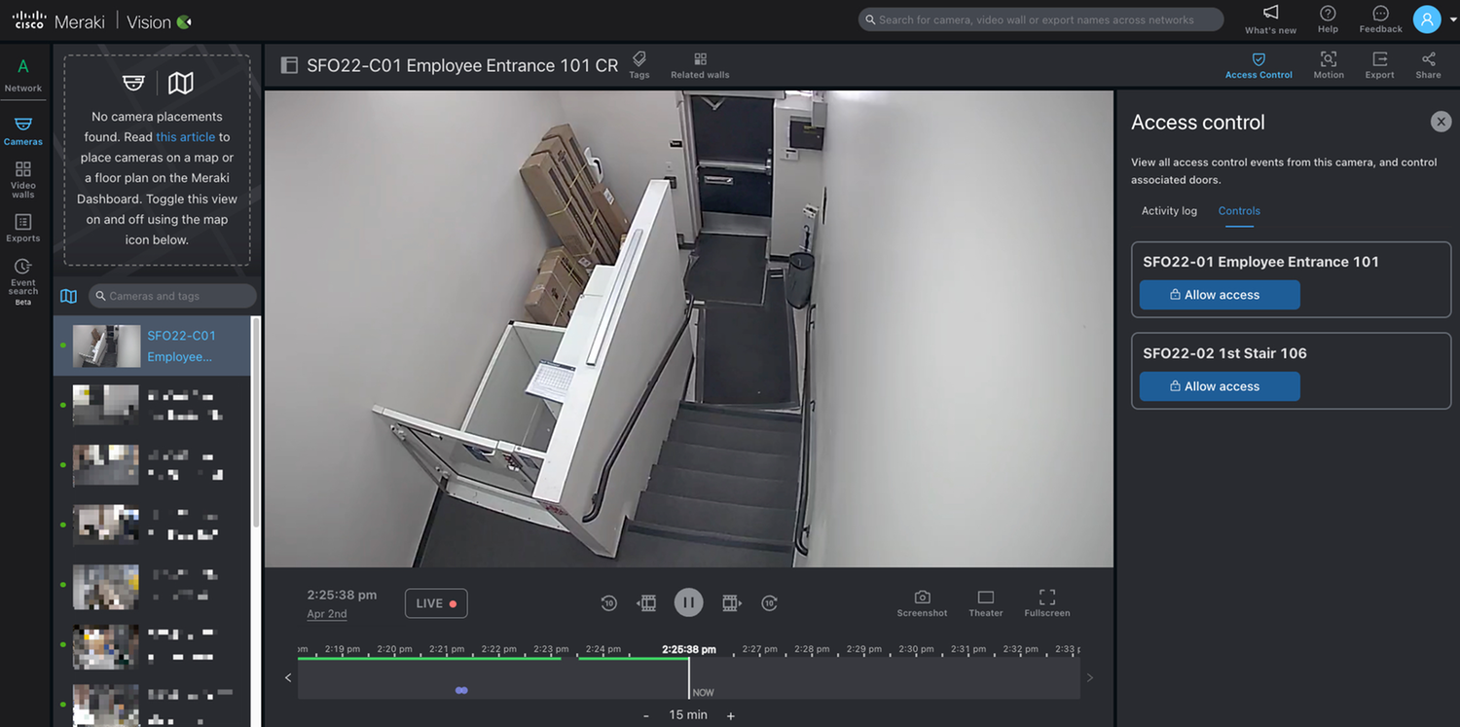Open the Video walls section

21,178
